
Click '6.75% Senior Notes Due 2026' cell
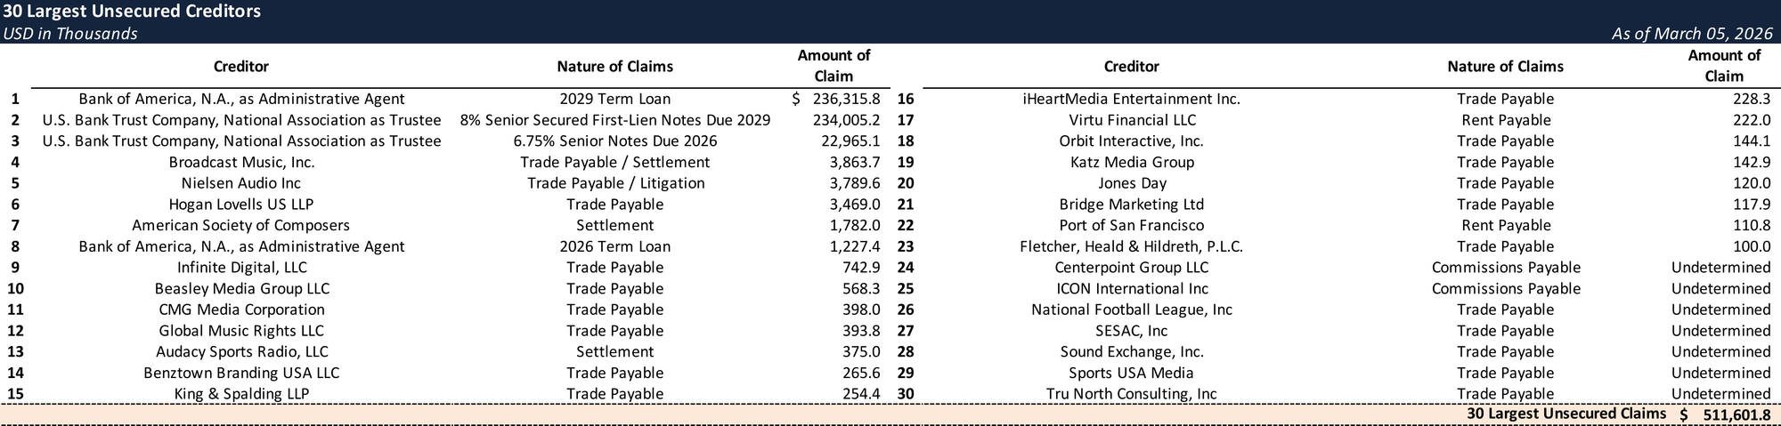pos(615,141)
